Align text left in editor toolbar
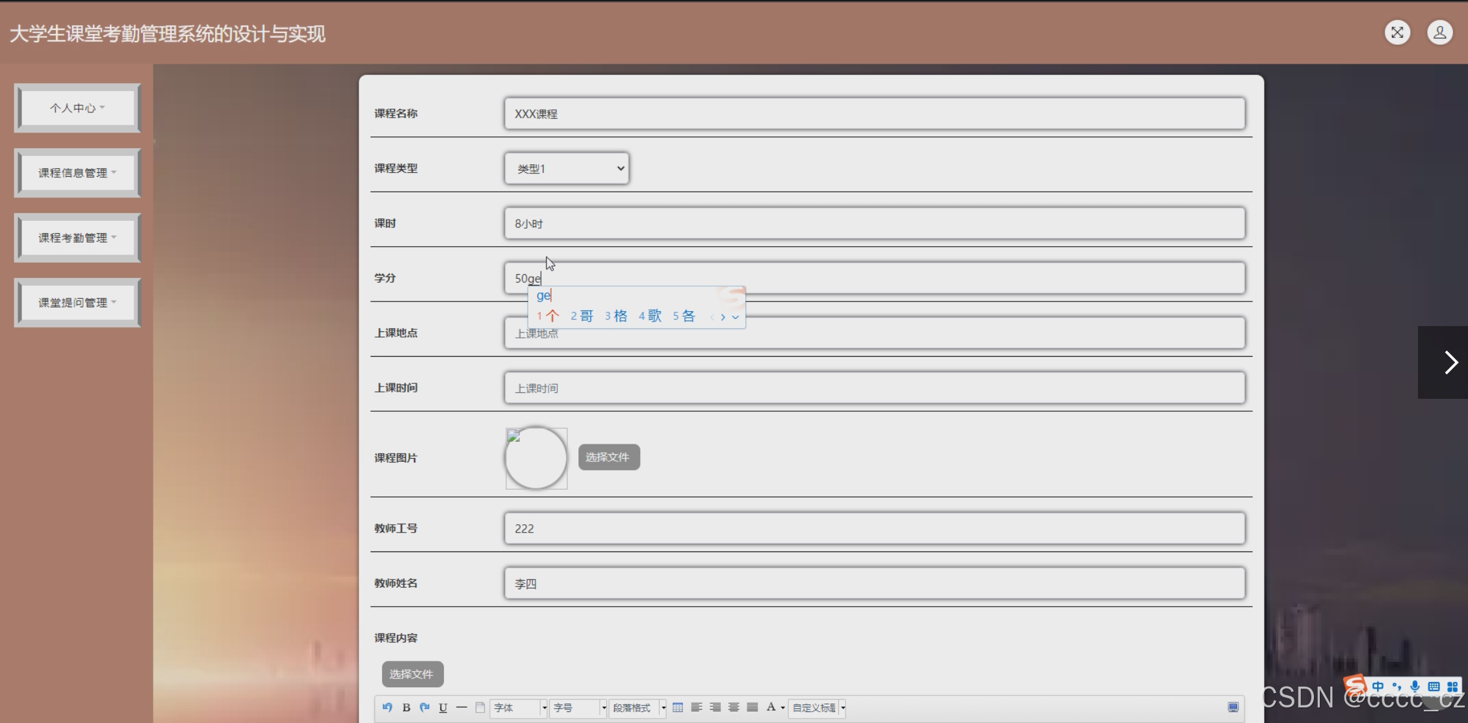1468x723 pixels. point(697,707)
